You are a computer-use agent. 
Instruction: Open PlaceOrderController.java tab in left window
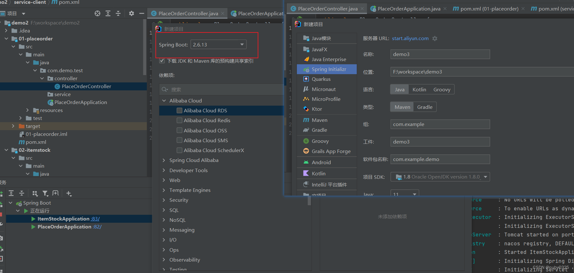188,13
